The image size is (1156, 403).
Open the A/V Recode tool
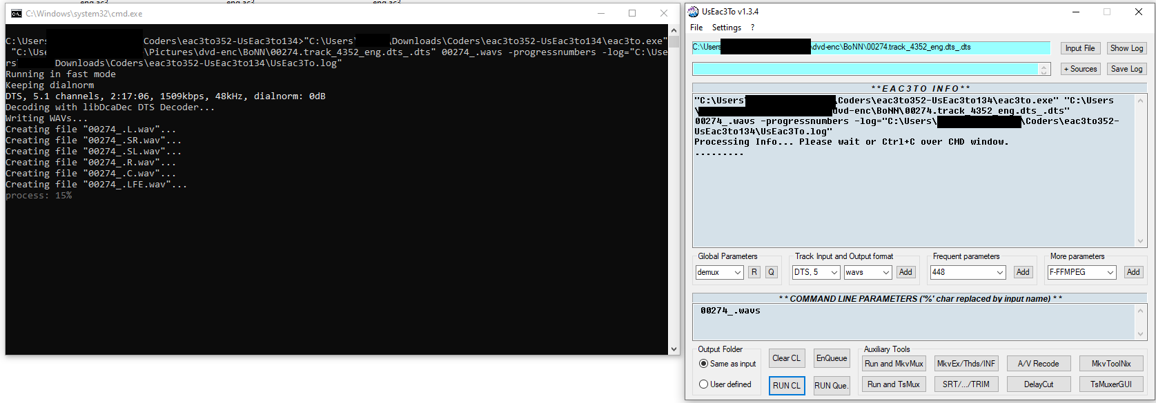(1038, 364)
